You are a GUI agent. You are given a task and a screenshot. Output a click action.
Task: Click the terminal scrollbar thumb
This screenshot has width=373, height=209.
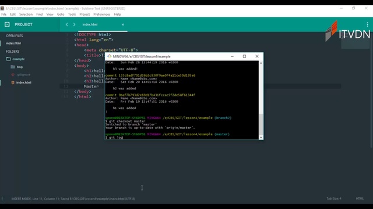click(x=261, y=124)
